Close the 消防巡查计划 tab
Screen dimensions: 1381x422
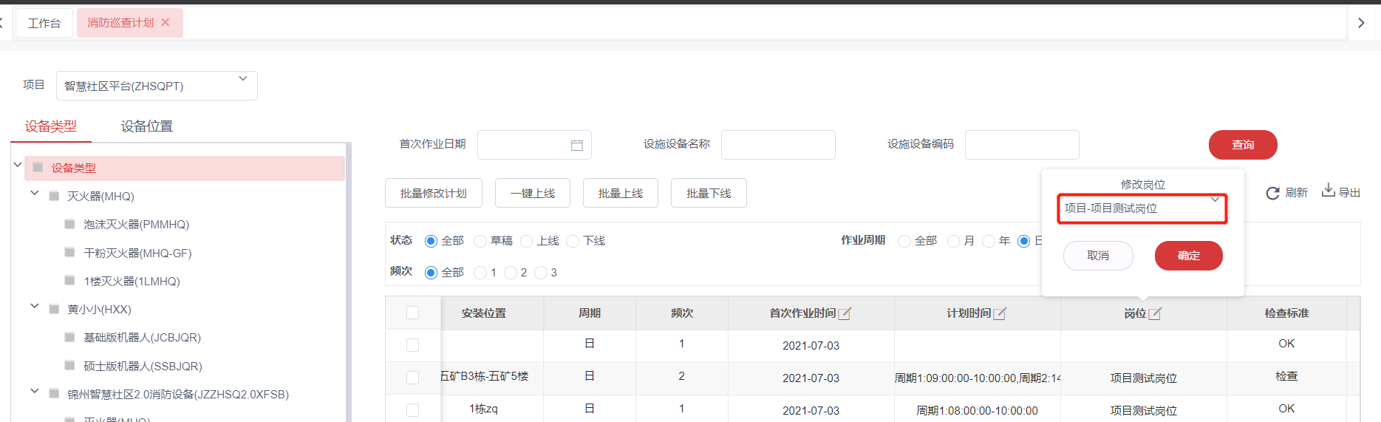(x=166, y=23)
